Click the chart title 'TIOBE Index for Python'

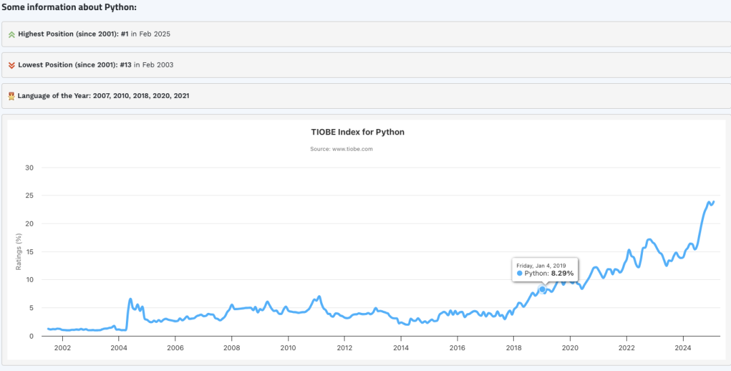coord(357,132)
